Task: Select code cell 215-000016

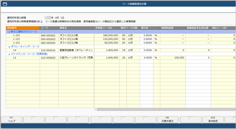Action: point(49,50)
